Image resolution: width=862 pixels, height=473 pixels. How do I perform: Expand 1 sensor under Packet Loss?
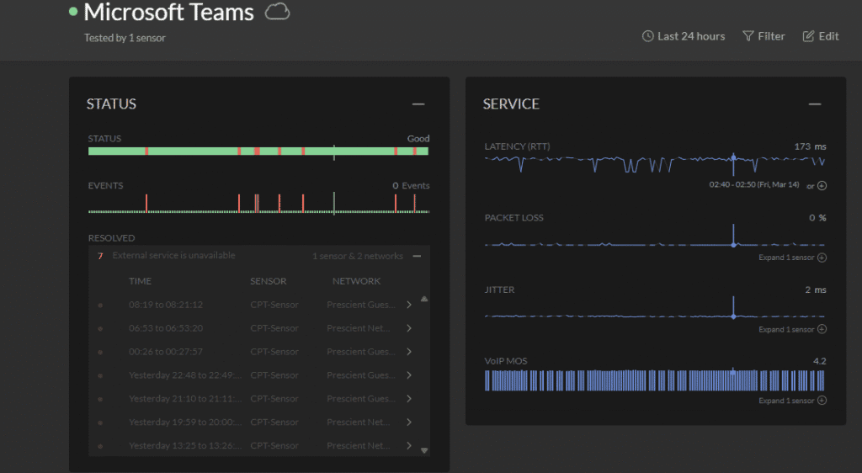pyautogui.click(x=792, y=258)
